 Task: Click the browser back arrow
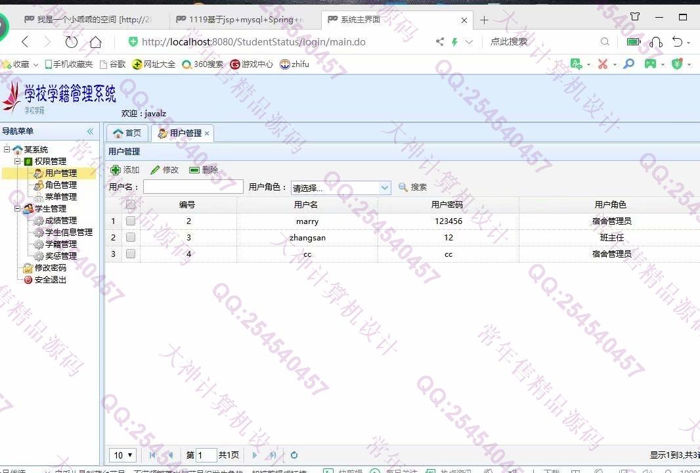point(25,42)
